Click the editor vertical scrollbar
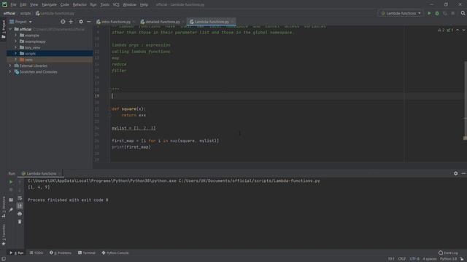Screen dimensions: 467x262 (x=465, y=98)
